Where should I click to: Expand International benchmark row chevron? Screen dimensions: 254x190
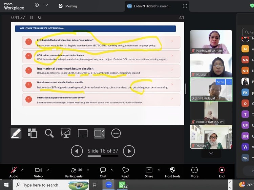pyautogui.click(x=172, y=70)
